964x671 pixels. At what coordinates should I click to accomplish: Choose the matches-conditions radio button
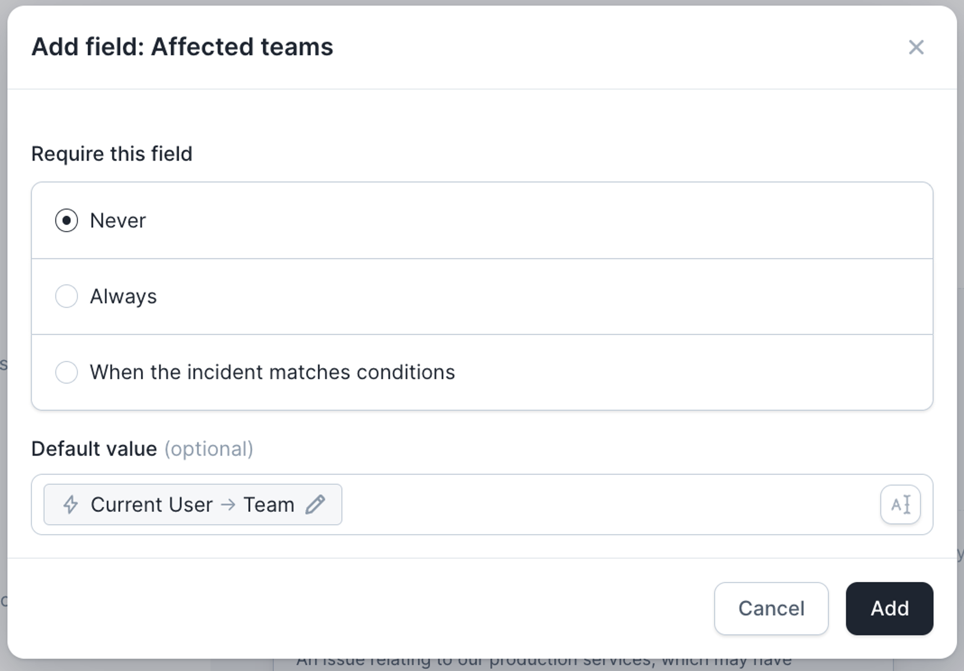(67, 372)
